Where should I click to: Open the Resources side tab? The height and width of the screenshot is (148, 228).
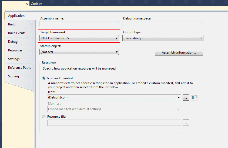[x=15, y=50]
